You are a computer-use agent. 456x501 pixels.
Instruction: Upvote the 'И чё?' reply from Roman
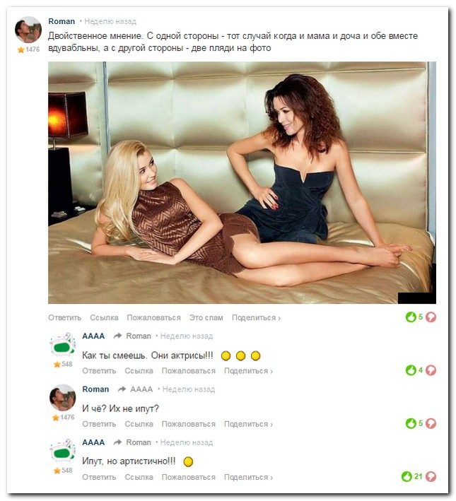point(411,423)
